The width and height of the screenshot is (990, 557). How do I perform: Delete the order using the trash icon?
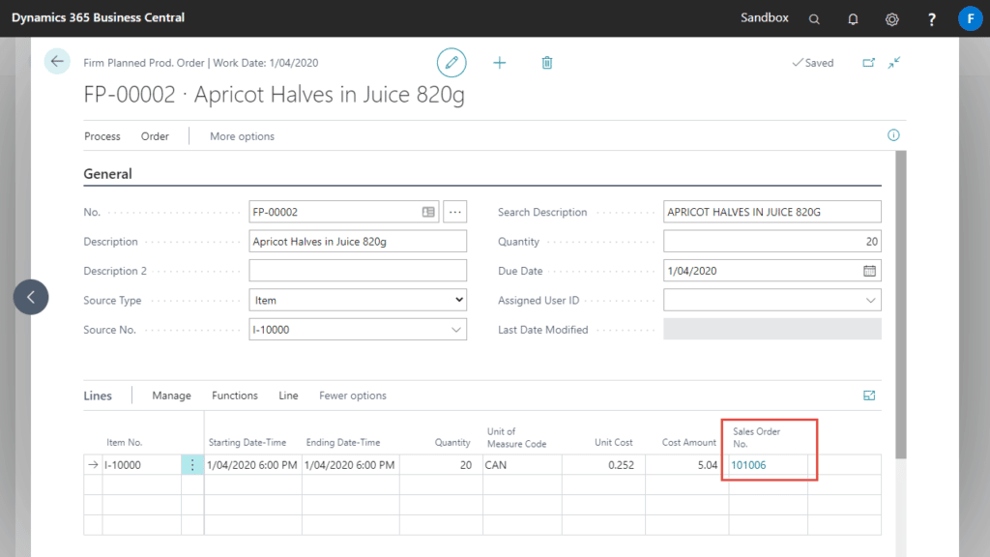[x=546, y=62]
